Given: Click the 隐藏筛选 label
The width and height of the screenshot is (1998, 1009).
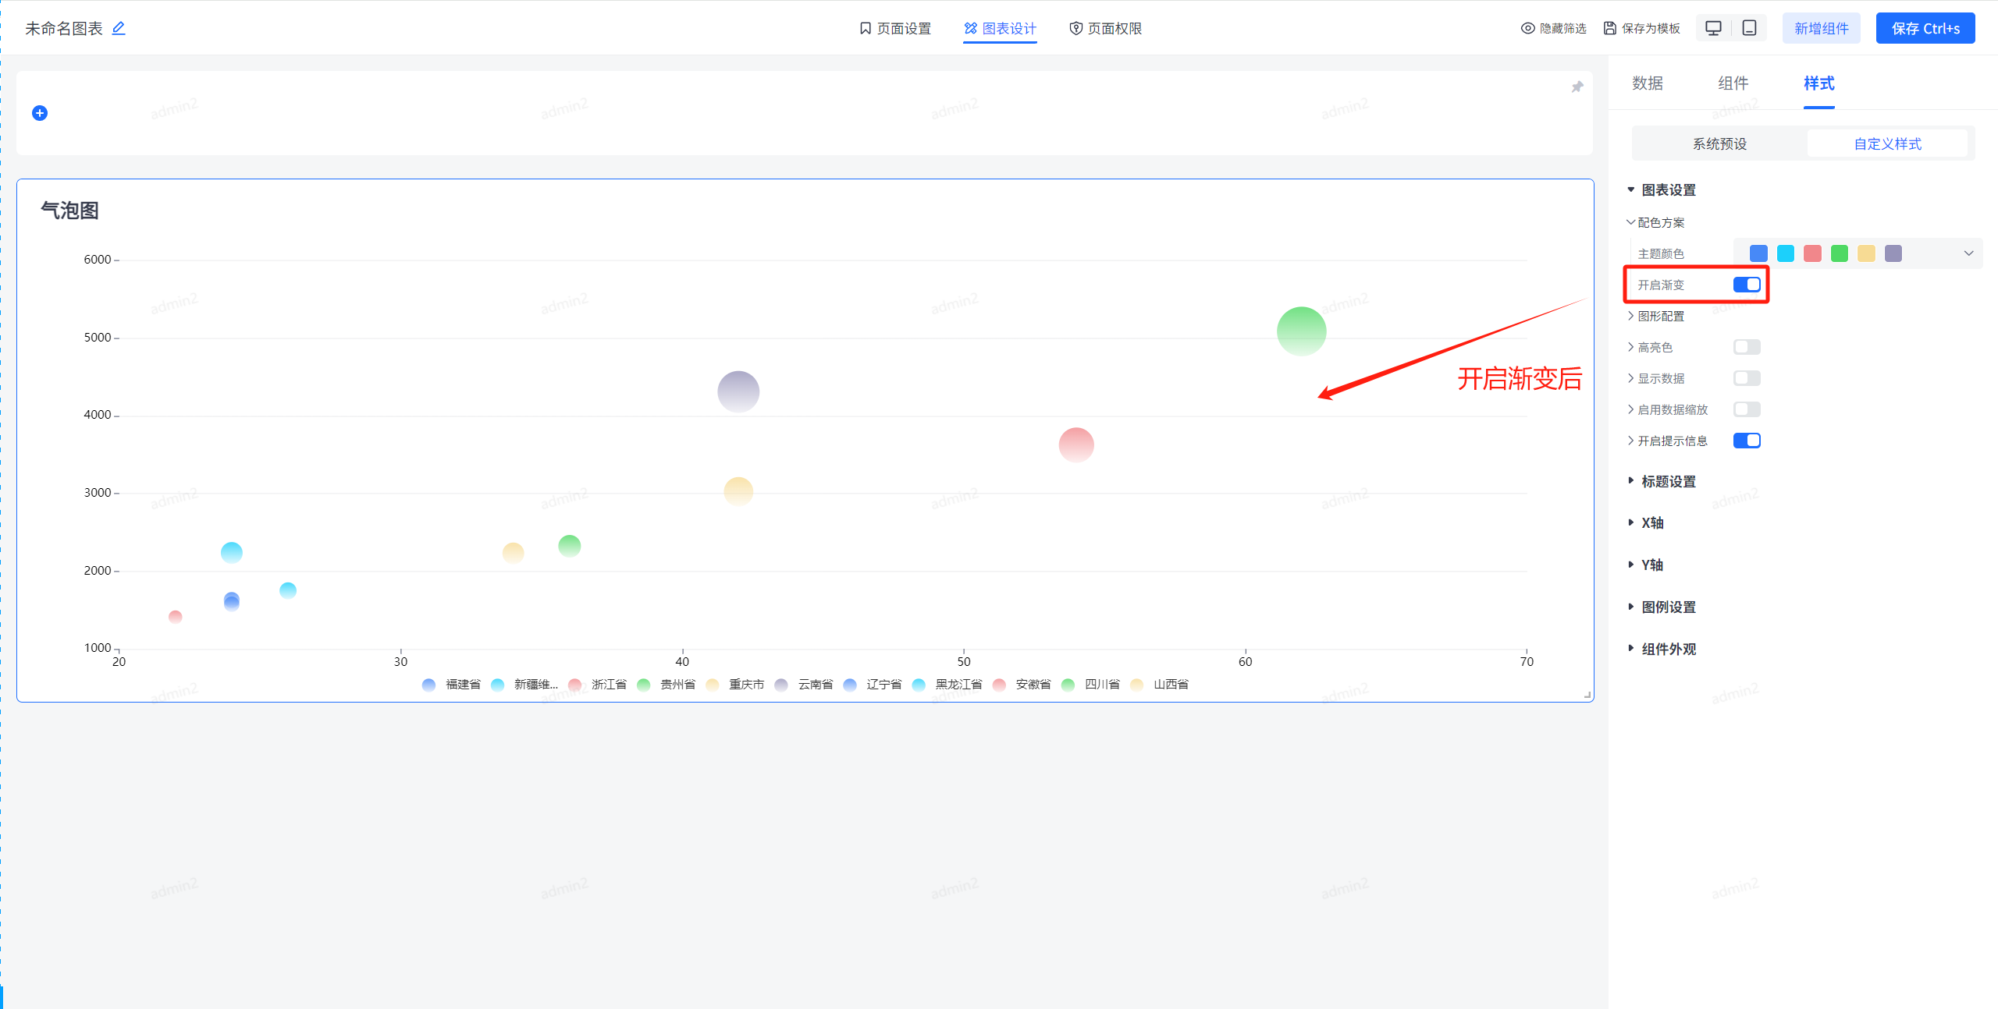Looking at the screenshot, I should click(x=1563, y=28).
